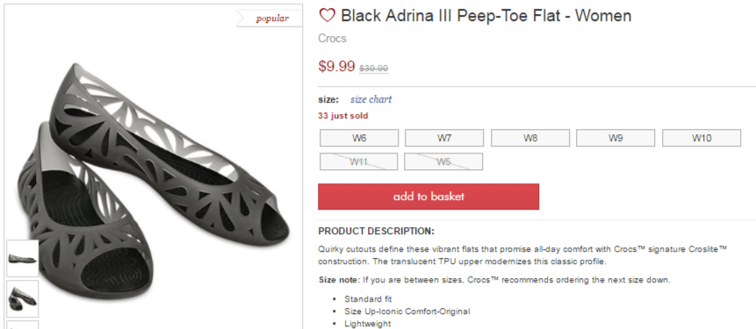View the side-profile shoe thumbnail
This screenshot has width=756, height=329.
[22, 258]
